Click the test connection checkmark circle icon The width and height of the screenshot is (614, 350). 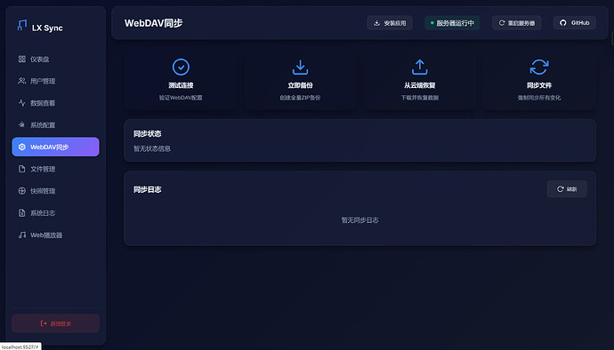[181, 67]
